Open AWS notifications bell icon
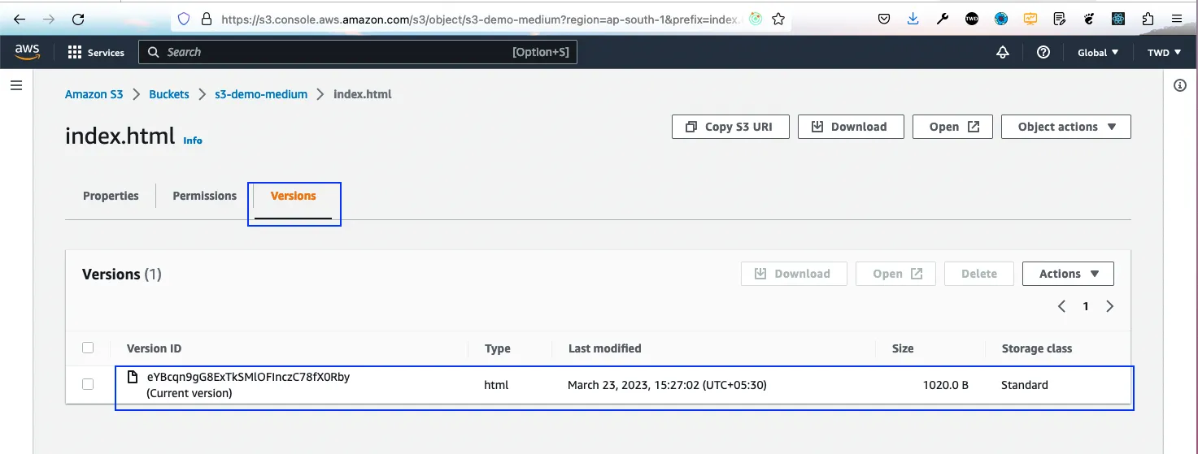The height and width of the screenshot is (454, 1198). 1003,52
